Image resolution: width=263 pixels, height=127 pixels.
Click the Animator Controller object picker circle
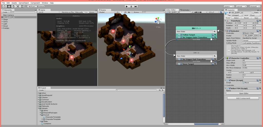(x=260, y=33)
